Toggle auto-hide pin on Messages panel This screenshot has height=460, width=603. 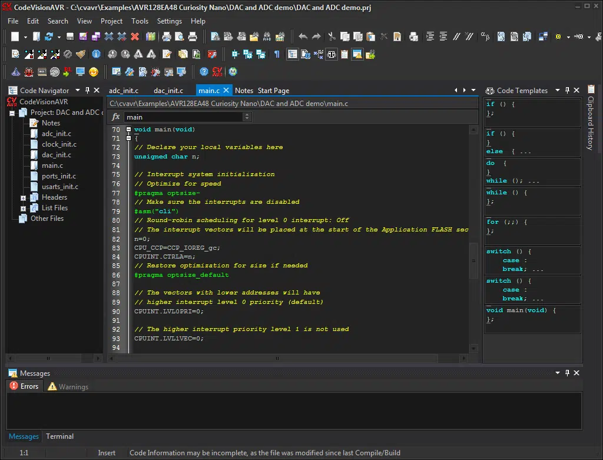567,373
